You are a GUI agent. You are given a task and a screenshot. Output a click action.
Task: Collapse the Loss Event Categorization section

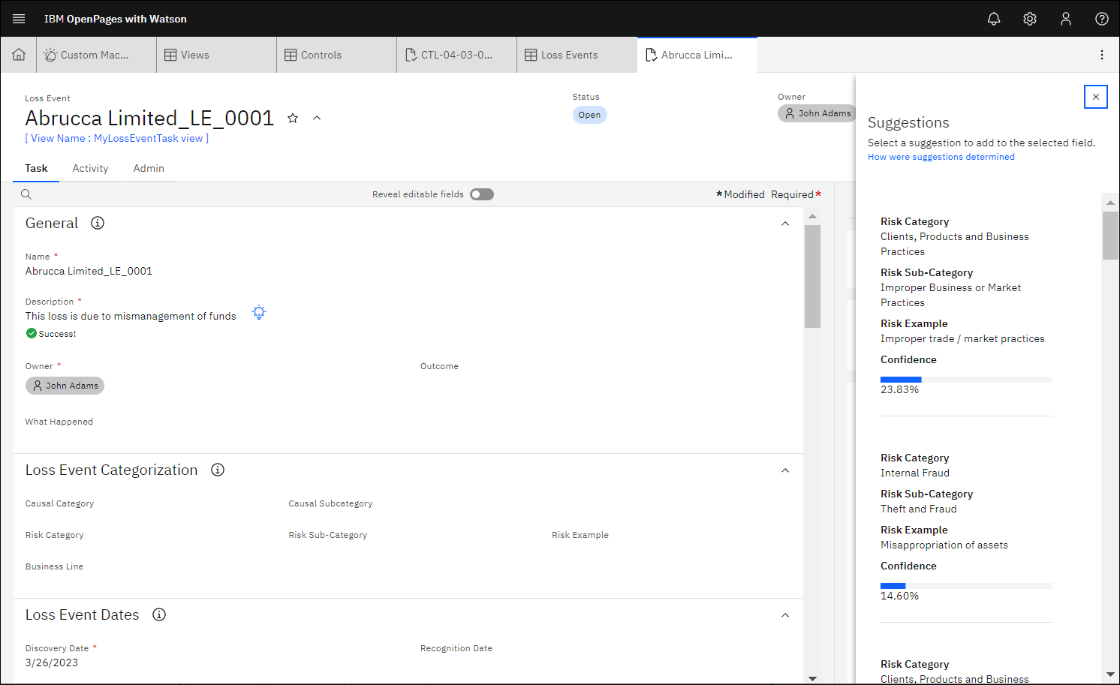click(x=785, y=470)
